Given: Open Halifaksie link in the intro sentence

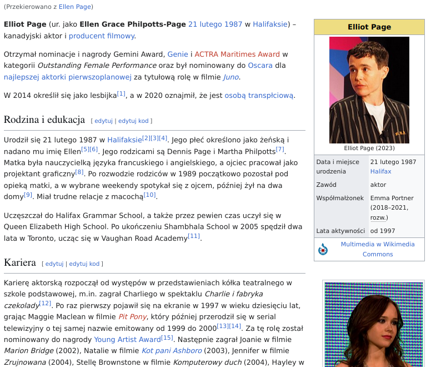Looking at the screenshot, I should coord(270,24).
